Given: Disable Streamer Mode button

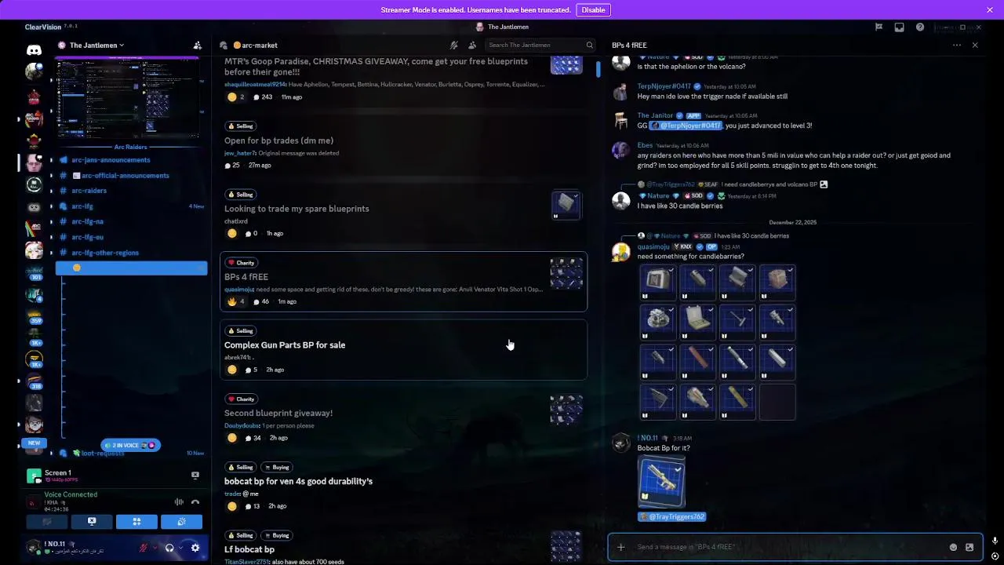Looking at the screenshot, I should (593, 10).
